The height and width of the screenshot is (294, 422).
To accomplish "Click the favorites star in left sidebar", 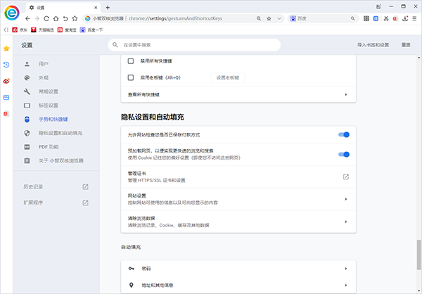I will [6, 49].
